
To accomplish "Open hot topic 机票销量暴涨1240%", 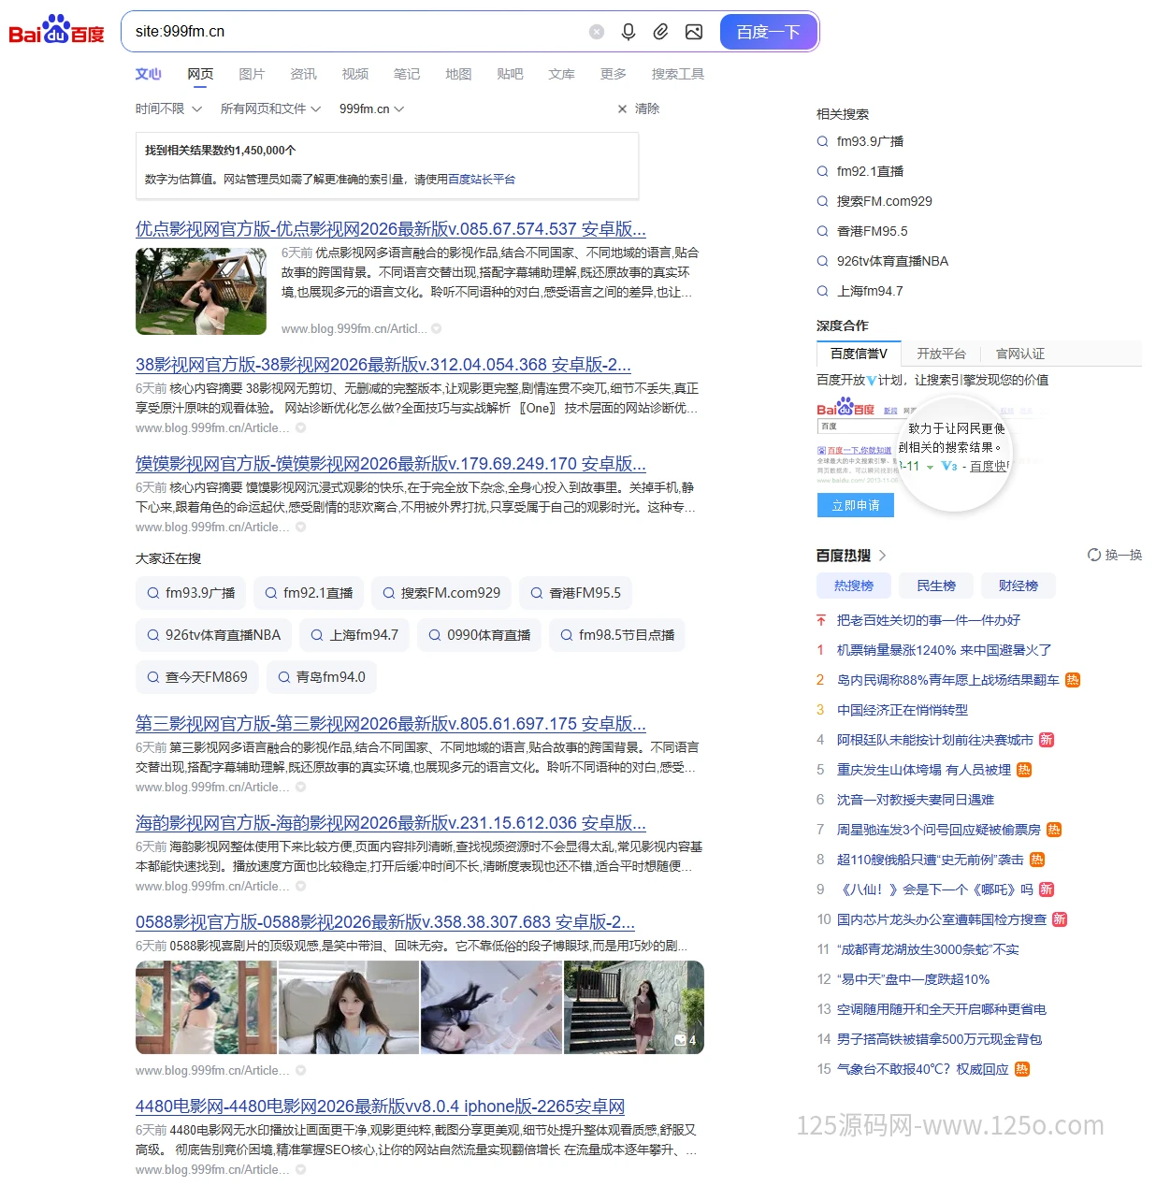I will click(944, 650).
